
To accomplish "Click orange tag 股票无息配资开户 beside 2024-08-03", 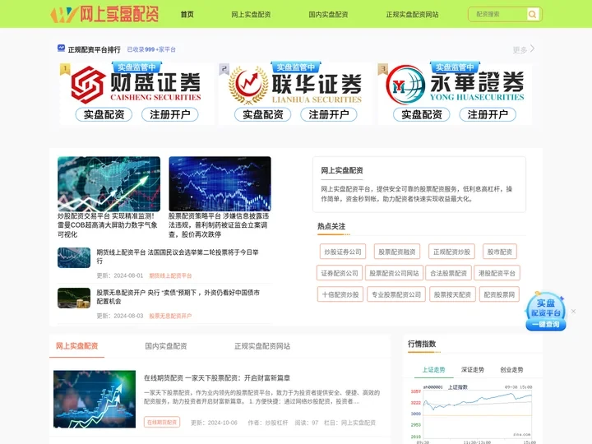I will pyautogui.click(x=170, y=316).
